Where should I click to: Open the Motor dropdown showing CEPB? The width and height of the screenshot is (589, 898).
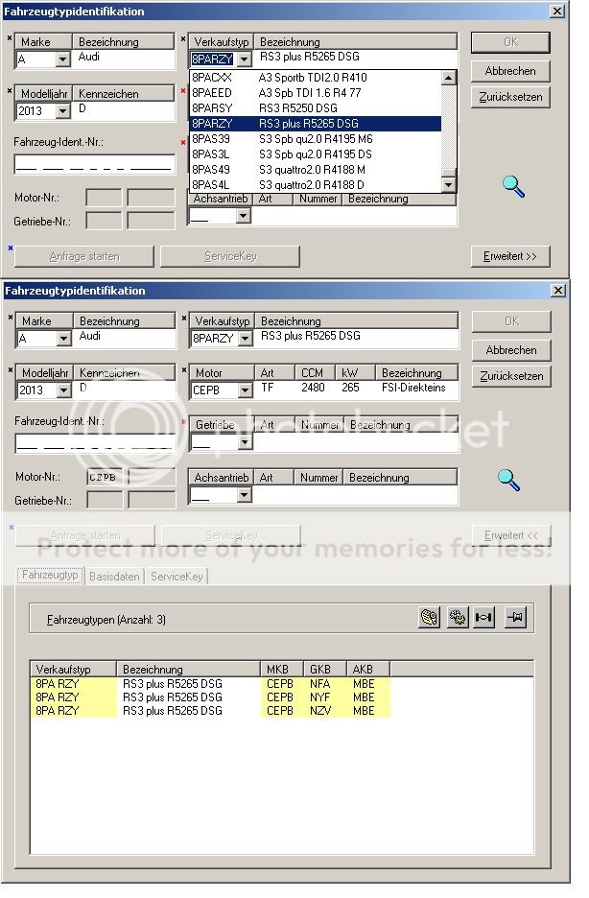244,390
